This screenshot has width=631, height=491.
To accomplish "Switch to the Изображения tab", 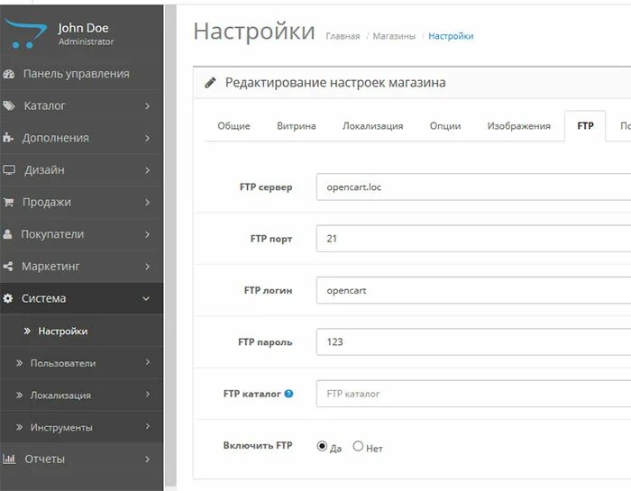I will (x=518, y=126).
